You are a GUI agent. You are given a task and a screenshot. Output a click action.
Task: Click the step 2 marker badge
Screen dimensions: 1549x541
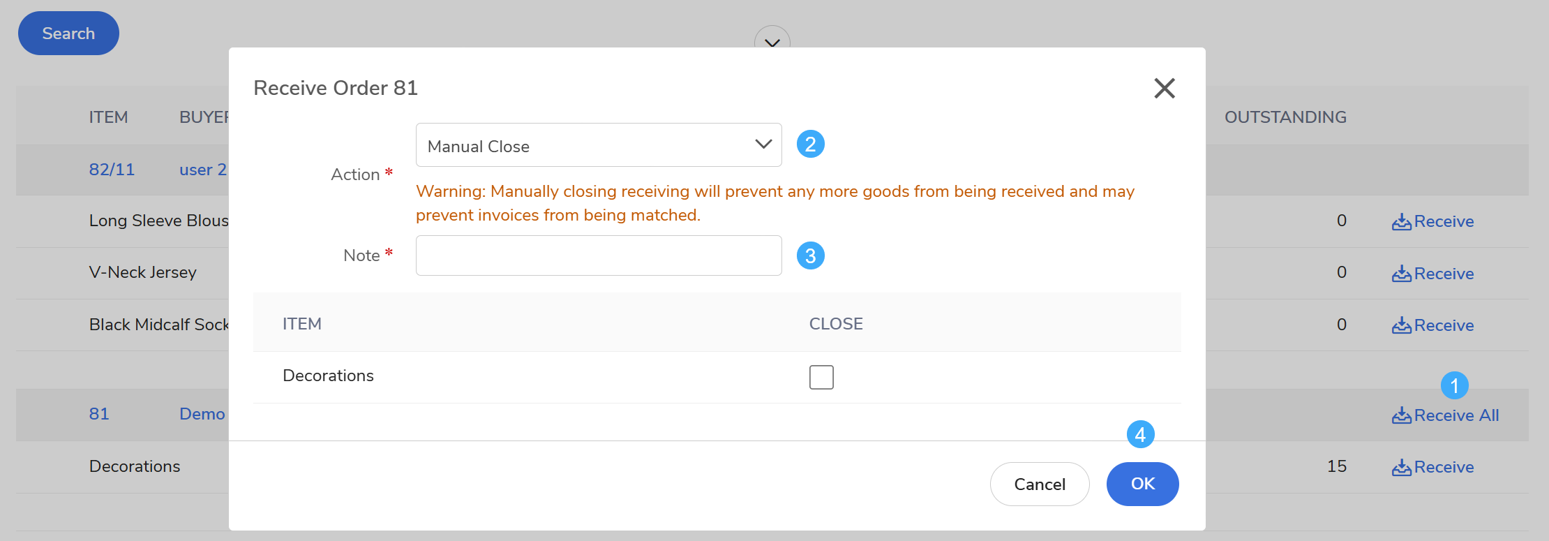(810, 144)
